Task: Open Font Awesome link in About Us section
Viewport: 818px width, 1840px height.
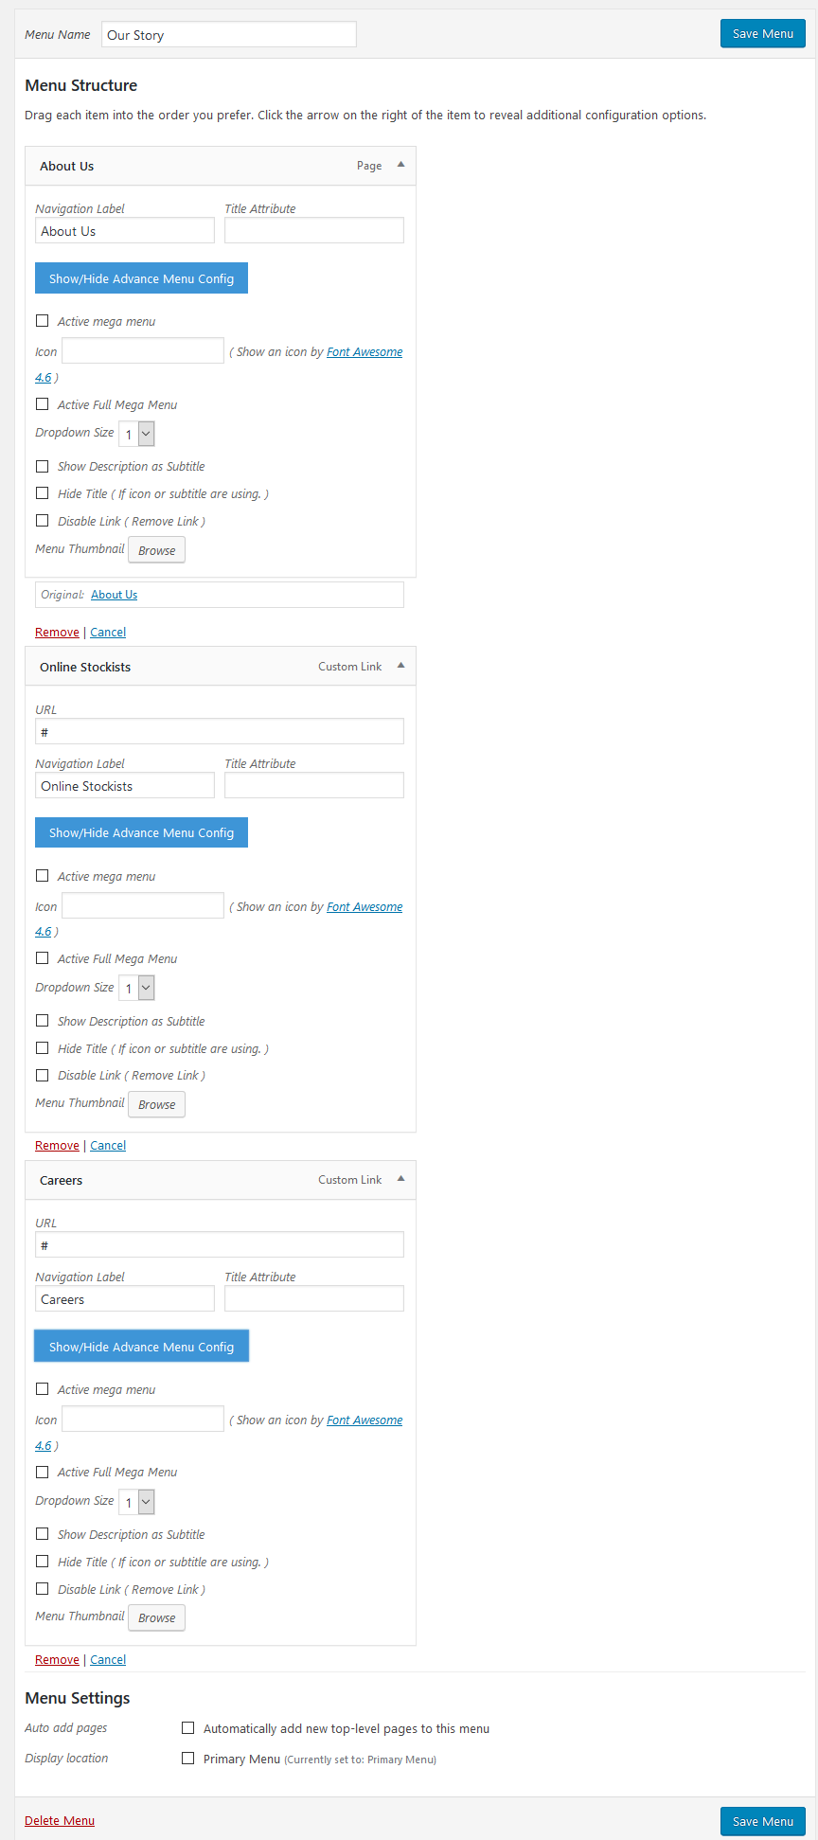Action: click(365, 352)
